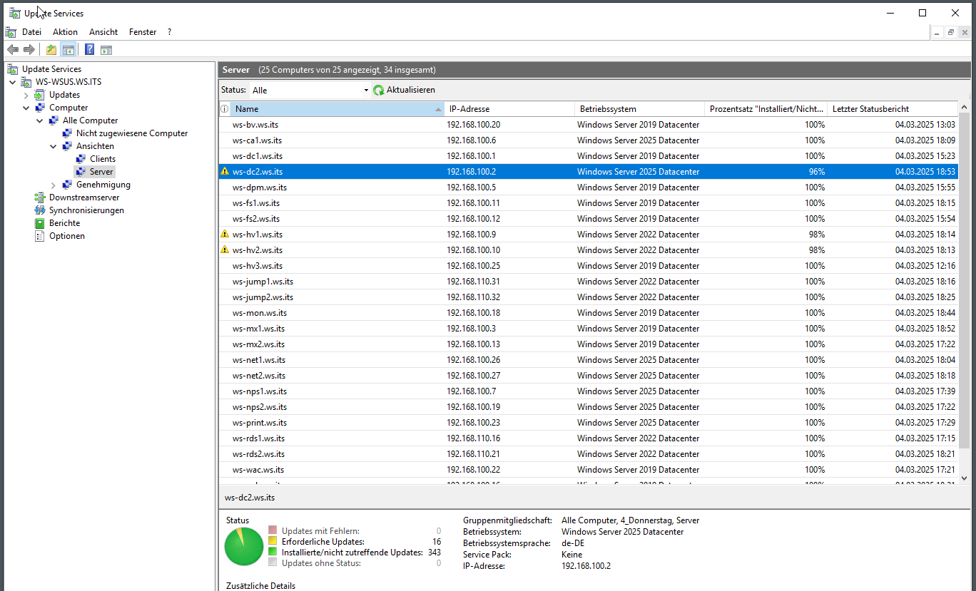Click the yellow Erforderliche Updates legend swatch
The image size is (976, 591).
pyautogui.click(x=272, y=541)
